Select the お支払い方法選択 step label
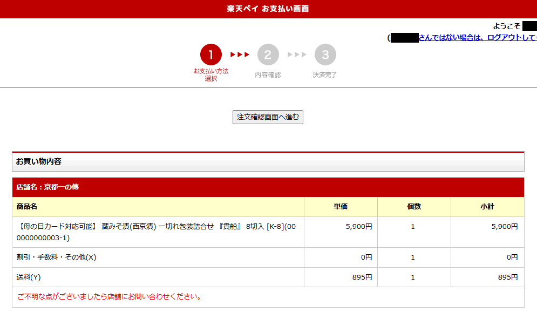 click(211, 74)
